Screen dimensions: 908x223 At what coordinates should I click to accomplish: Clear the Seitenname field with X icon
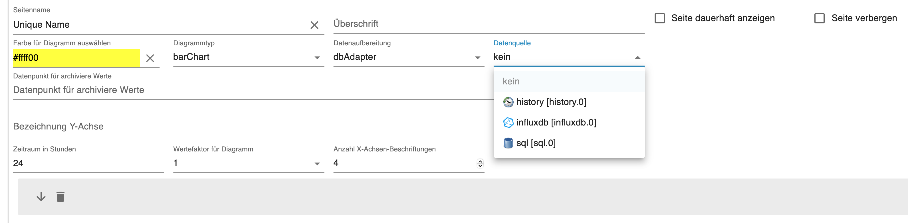coord(314,25)
